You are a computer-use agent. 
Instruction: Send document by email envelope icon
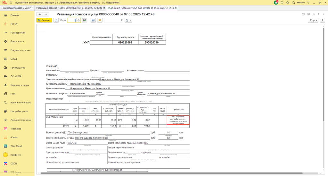100,20
